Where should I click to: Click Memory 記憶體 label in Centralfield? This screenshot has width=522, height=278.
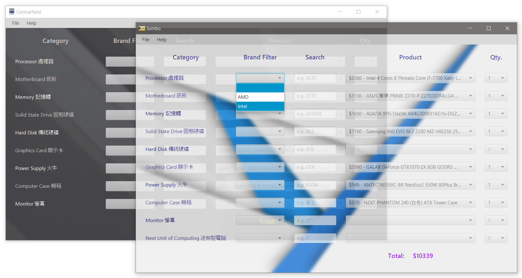[x=33, y=97]
